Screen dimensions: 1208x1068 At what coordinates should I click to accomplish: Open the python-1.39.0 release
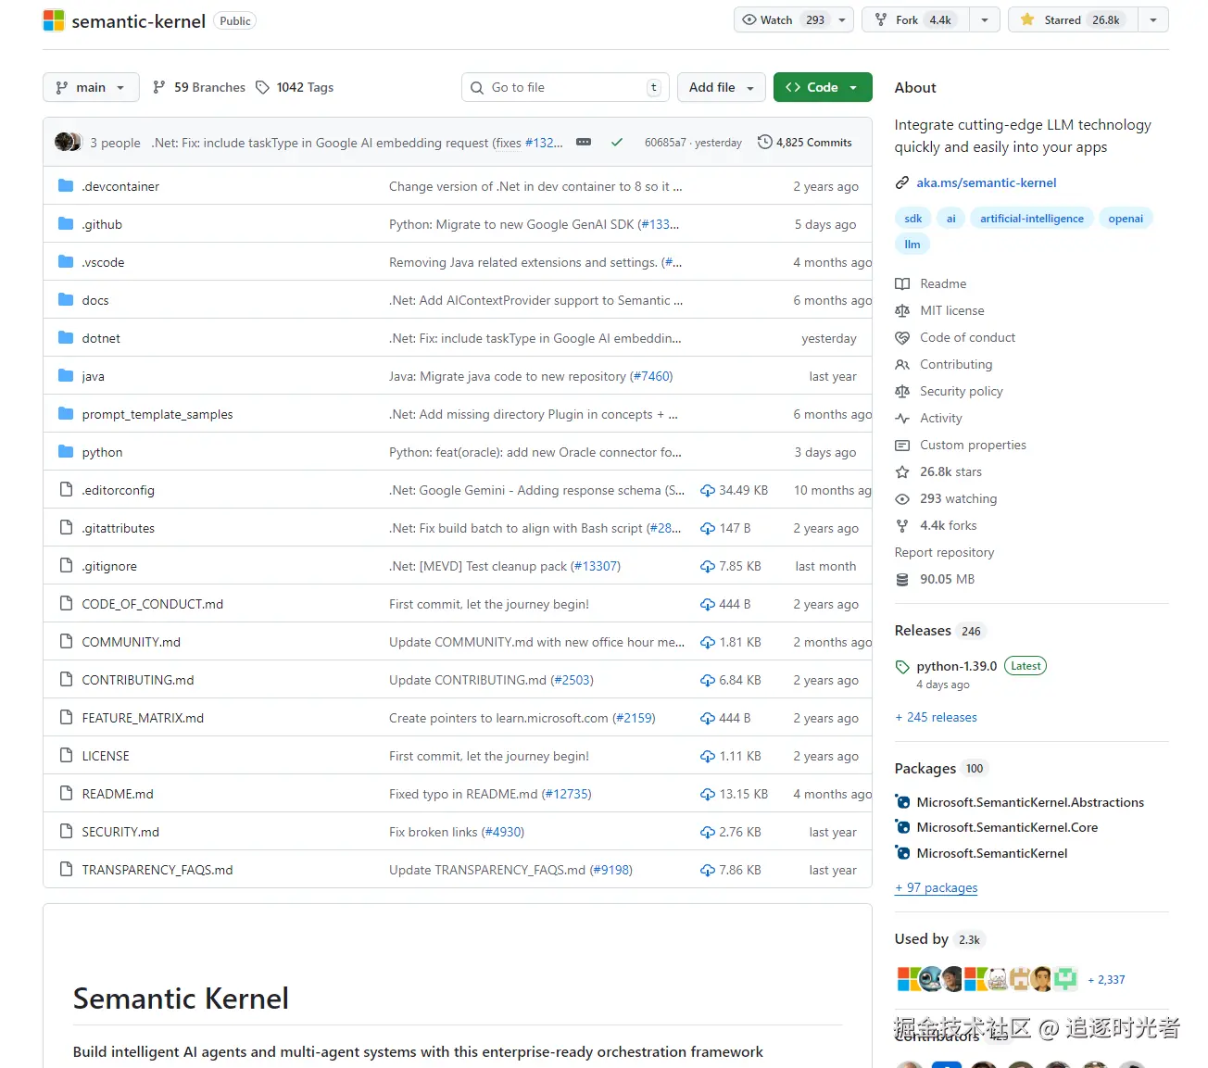[x=957, y=666]
